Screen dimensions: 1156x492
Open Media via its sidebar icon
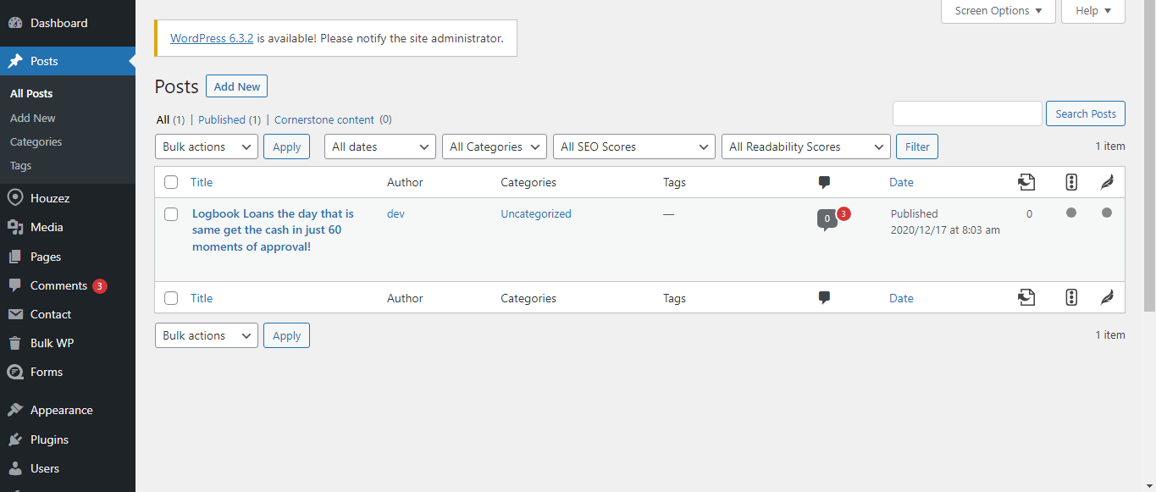click(x=15, y=227)
